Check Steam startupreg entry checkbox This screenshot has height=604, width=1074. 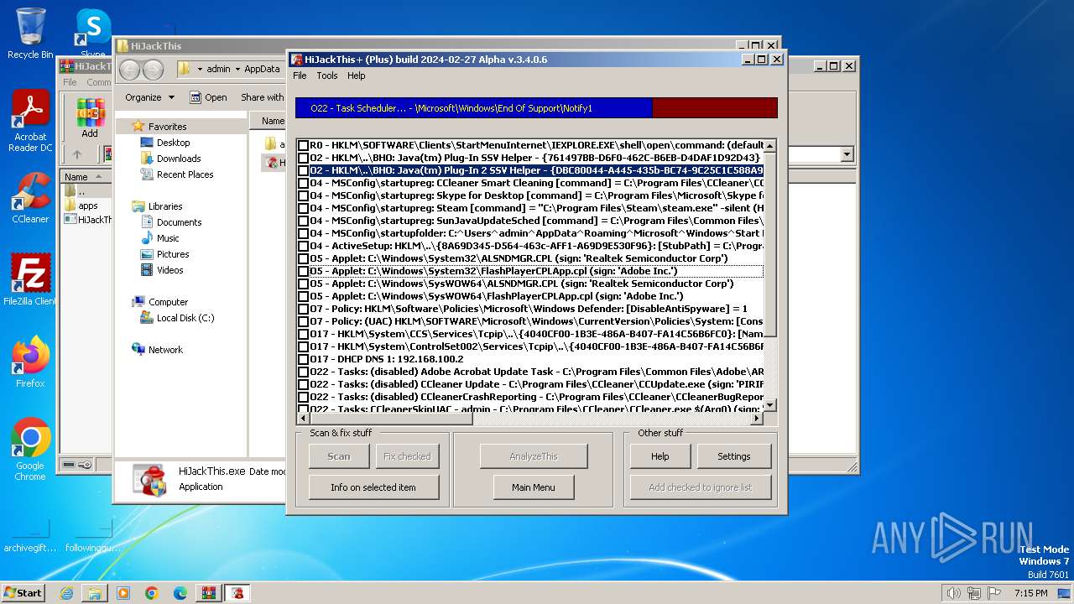click(x=303, y=208)
